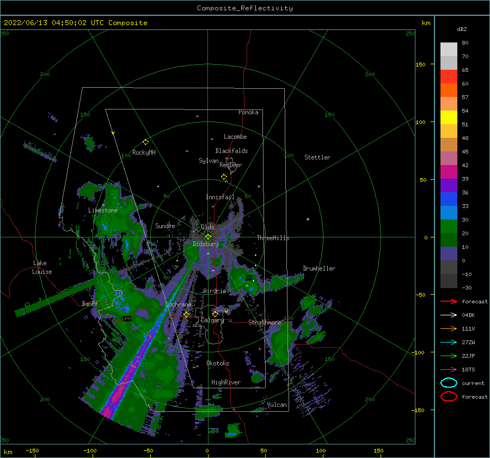The image size is (490, 458).
Task: Click the RockyMH label
Action: tap(144, 152)
